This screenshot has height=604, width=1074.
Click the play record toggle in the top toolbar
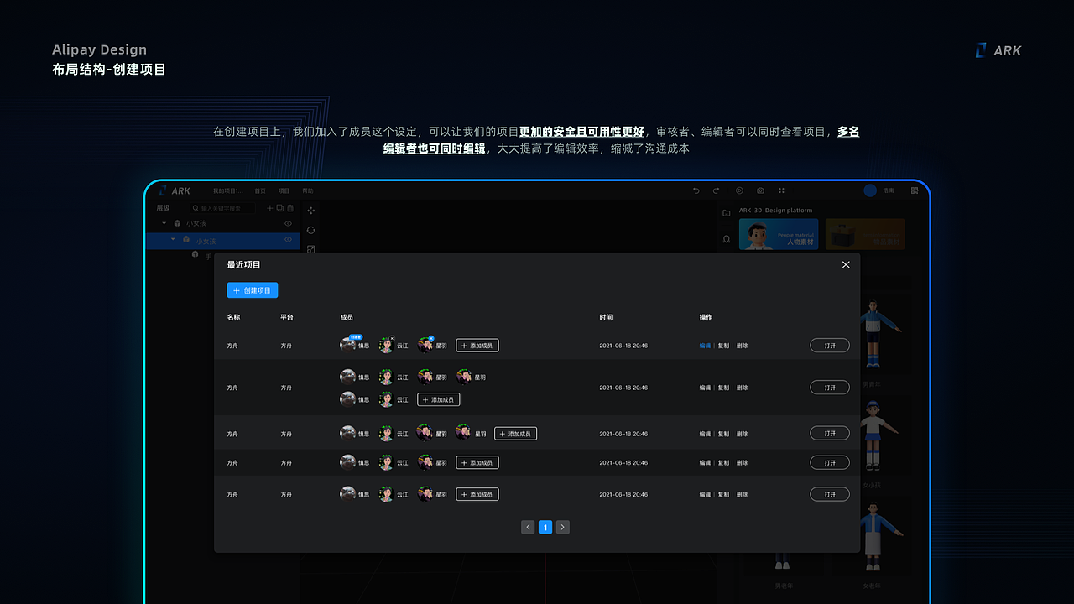(x=739, y=190)
